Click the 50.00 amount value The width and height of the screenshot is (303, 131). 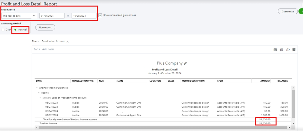point(267,111)
